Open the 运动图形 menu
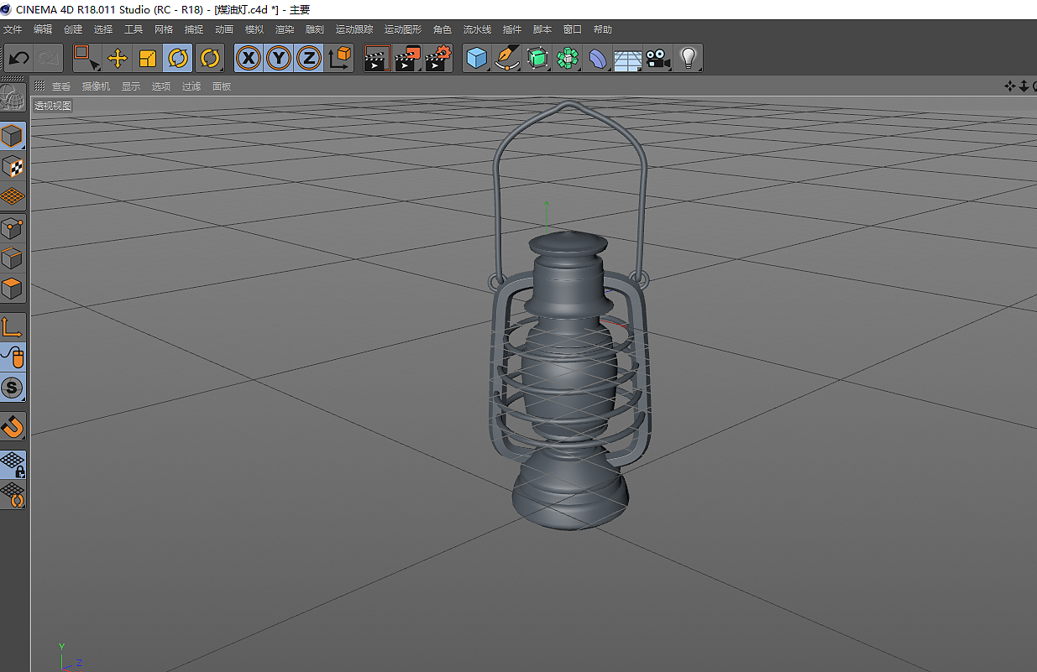The image size is (1037, 672). pyautogui.click(x=403, y=29)
